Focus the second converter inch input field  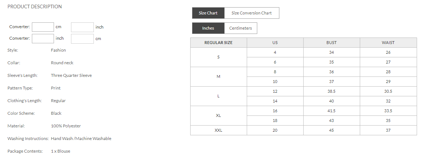click(x=43, y=38)
